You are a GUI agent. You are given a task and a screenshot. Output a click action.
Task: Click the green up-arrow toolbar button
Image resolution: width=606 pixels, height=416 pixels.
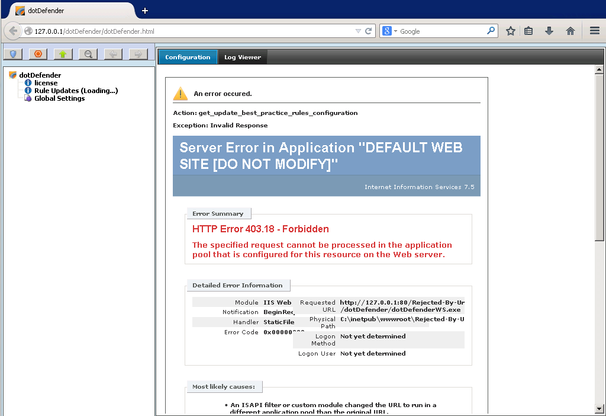[x=63, y=54]
